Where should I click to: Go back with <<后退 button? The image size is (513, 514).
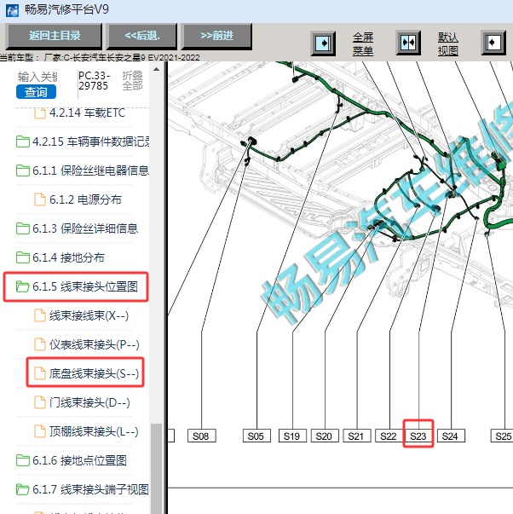(x=141, y=36)
